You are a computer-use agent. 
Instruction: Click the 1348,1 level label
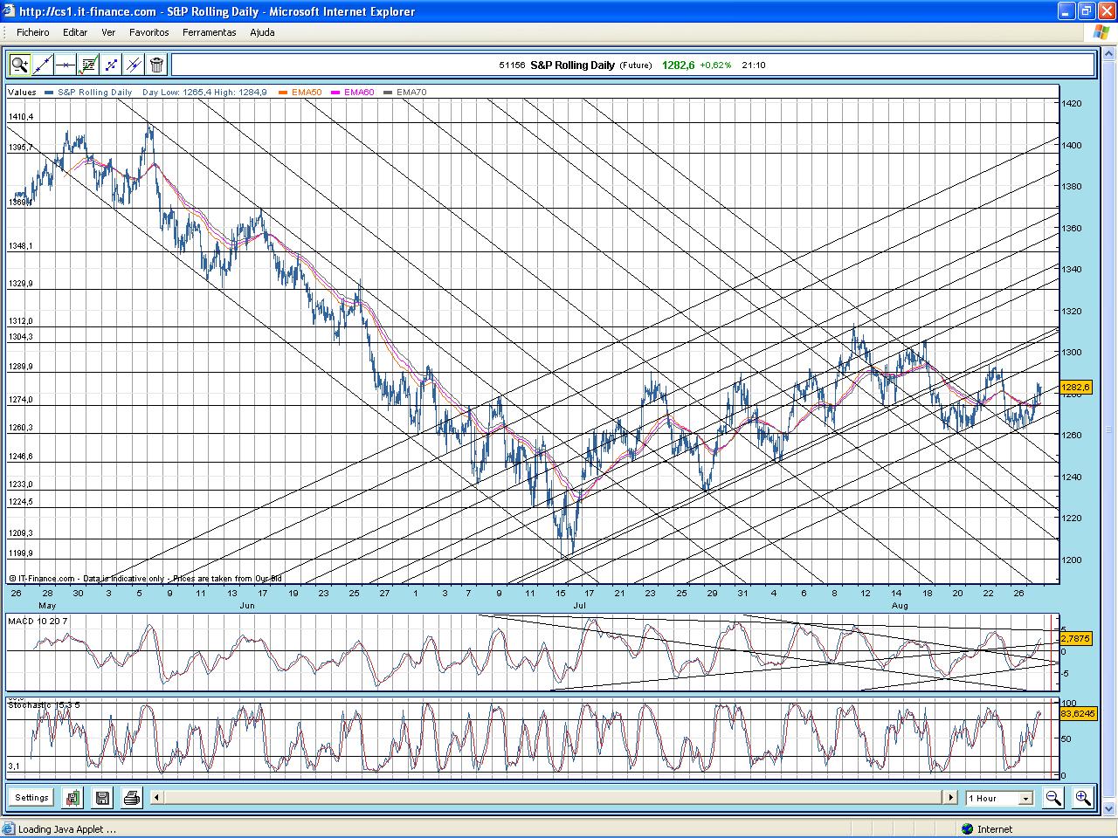(x=21, y=246)
